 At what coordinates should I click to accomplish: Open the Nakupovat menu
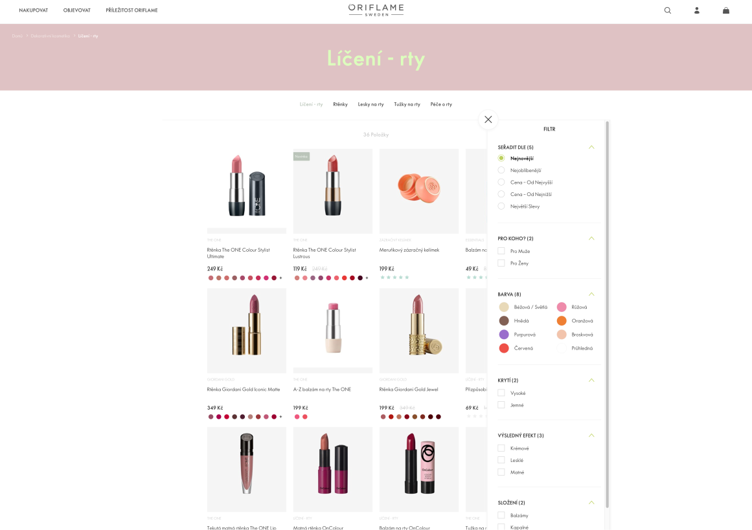tap(34, 10)
